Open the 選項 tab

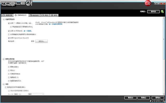click(x=54, y=15)
